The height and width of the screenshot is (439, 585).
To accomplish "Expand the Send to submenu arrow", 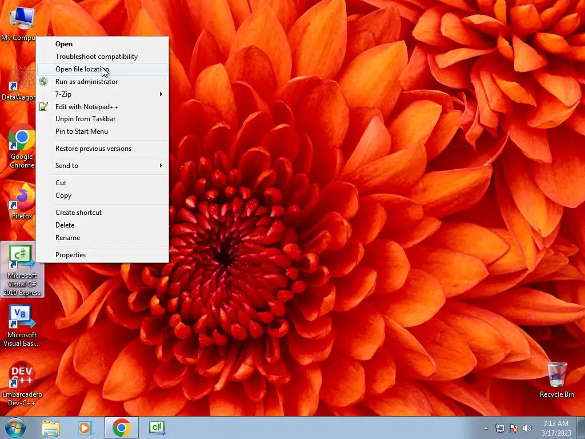I will click(x=161, y=165).
